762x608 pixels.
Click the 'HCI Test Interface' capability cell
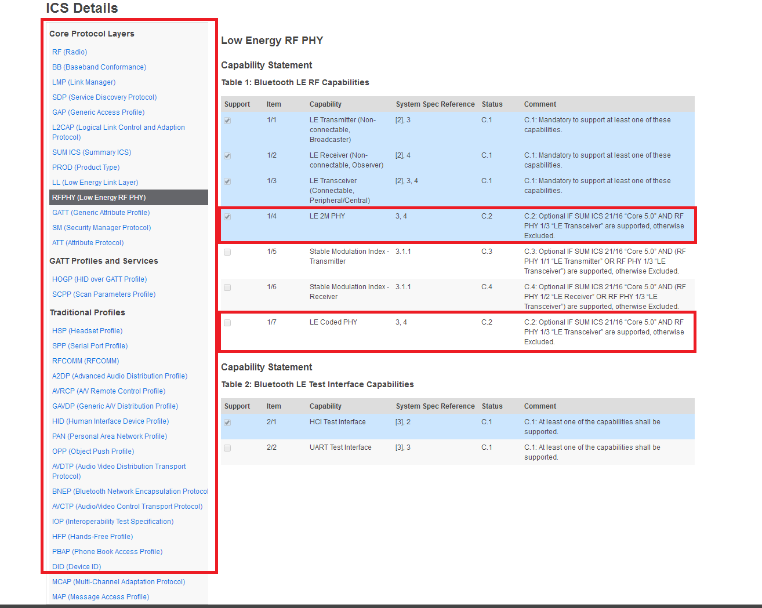(338, 422)
